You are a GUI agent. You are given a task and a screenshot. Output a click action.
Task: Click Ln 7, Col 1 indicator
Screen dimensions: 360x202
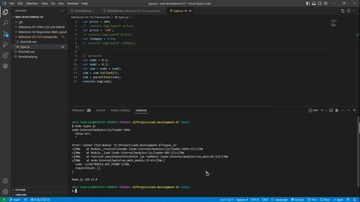pyautogui.click(x=227, y=200)
